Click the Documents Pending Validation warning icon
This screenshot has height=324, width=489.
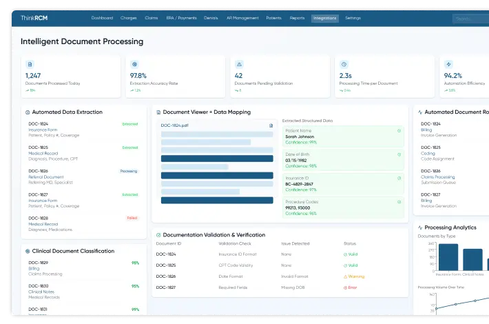(x=239, y=64)
